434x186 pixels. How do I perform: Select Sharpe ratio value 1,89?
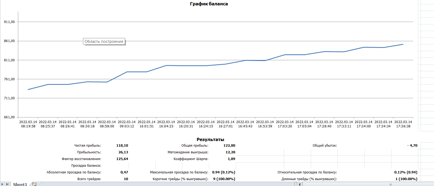point(231,159)
